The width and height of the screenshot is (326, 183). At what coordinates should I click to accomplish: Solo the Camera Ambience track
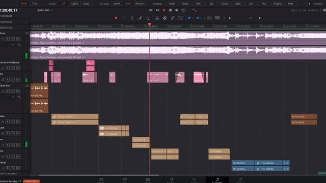pyautogui.click(x=13, y=68)
